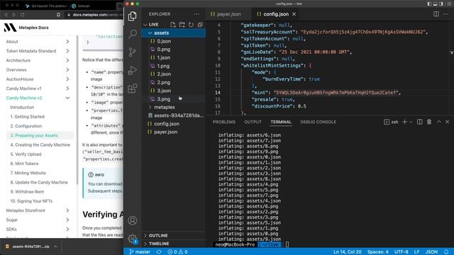Kill the terminal with trash icon
The image size is (454, 255).
pos(429,122)
